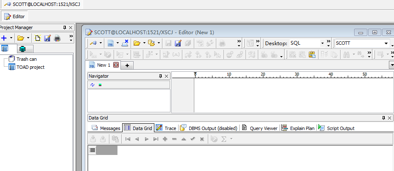The image size is (394, 171).
Task: Select the Data Grid tab
Action: (138, 128)
